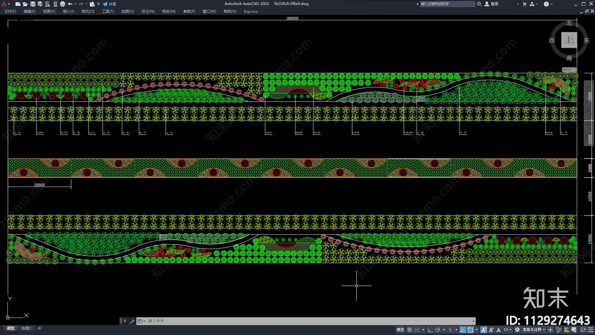
Task: Open the Autodesk App Store cart
Action: 524,4
